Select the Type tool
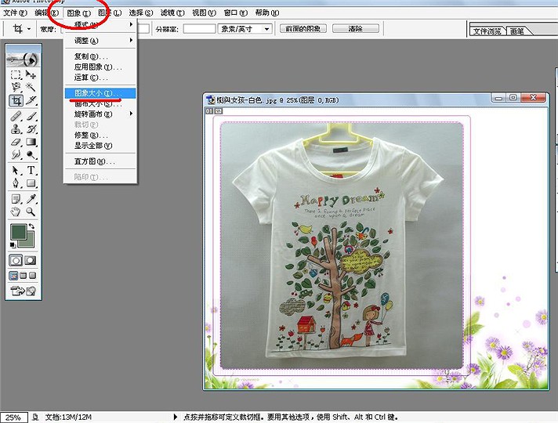The image size is (558, 423). click(x=31, y=171)
